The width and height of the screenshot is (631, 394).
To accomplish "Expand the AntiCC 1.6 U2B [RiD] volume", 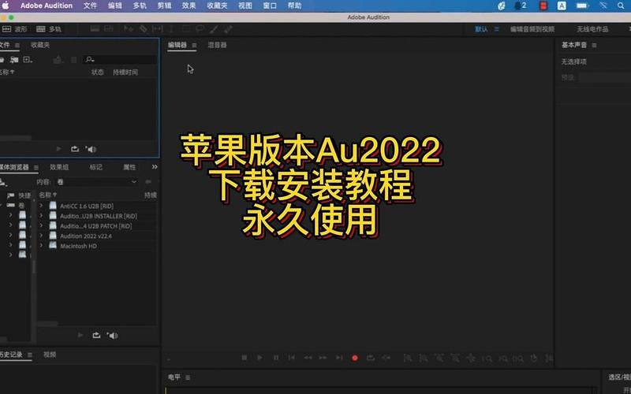I will [41, 206].
